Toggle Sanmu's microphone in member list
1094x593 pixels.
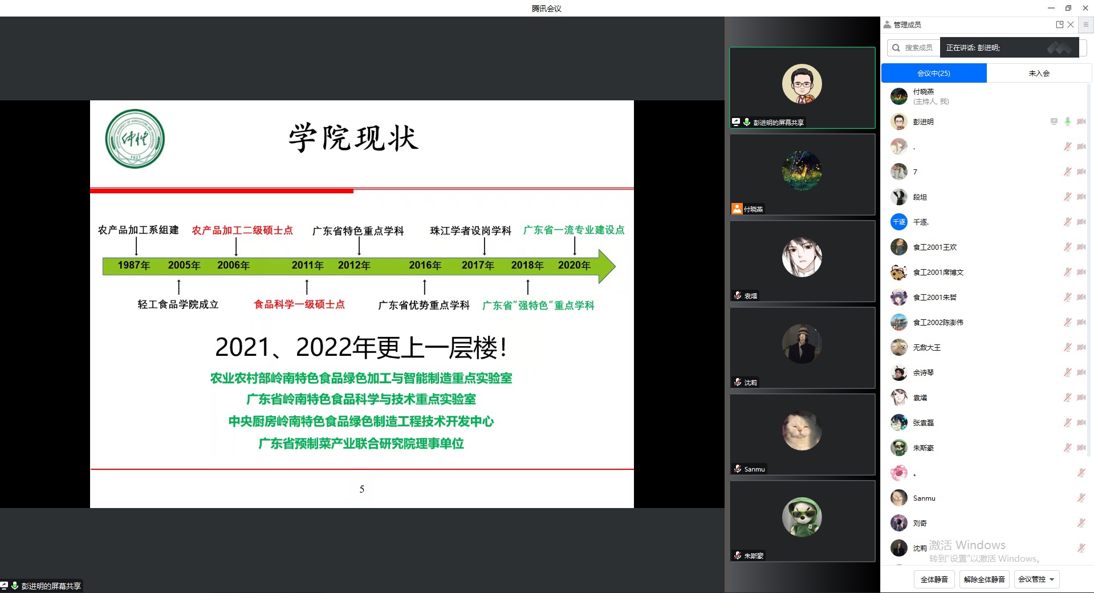[1081, 498]
